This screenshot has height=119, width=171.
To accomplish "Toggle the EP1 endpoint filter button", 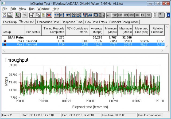I will click(126, 15).
